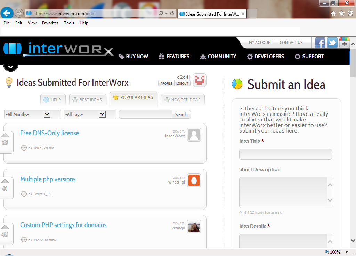Click the browser forward arrow button
The image size is (356, 256).
pyautogui.click(x=19, y=14)
